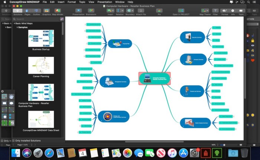Open the Map Minder panel

57,11
